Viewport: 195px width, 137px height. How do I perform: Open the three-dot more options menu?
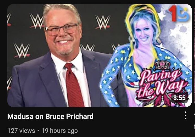click(185, 115)
